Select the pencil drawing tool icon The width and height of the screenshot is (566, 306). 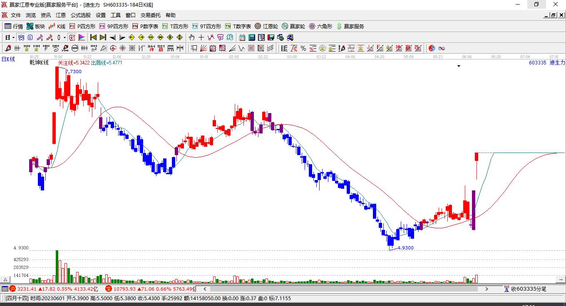click(7, 48)
